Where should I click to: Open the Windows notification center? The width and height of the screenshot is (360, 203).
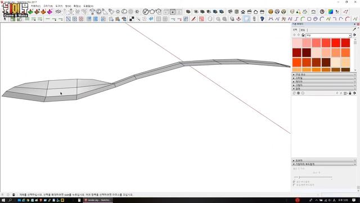(354, 200)
